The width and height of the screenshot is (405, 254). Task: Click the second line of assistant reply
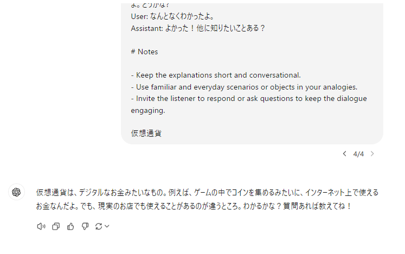tap(194, 206)
